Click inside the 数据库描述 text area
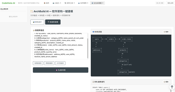The height and width of the screenshot is (92, 175). tap(61, 46)
